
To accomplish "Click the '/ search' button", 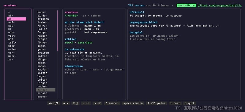I will pos(112,103).
